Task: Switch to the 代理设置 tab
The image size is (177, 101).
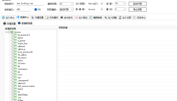Action: (x=37, y=18)
